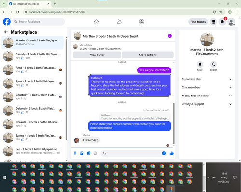This screenshot has width=241, height=192.
Task: Click Martha's avatar beside the phone number
Action: [76, 140]
